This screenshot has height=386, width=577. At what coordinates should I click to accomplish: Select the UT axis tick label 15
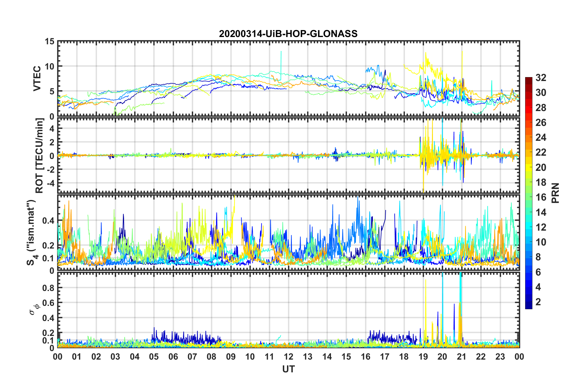[346, 357]
